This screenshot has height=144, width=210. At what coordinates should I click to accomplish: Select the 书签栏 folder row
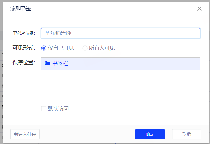(x=121, y=63)
